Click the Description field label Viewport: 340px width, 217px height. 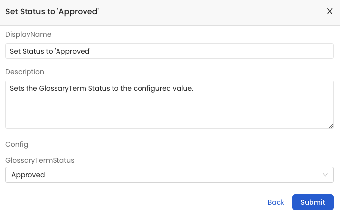pyautogui.click(x=25, y=72)
